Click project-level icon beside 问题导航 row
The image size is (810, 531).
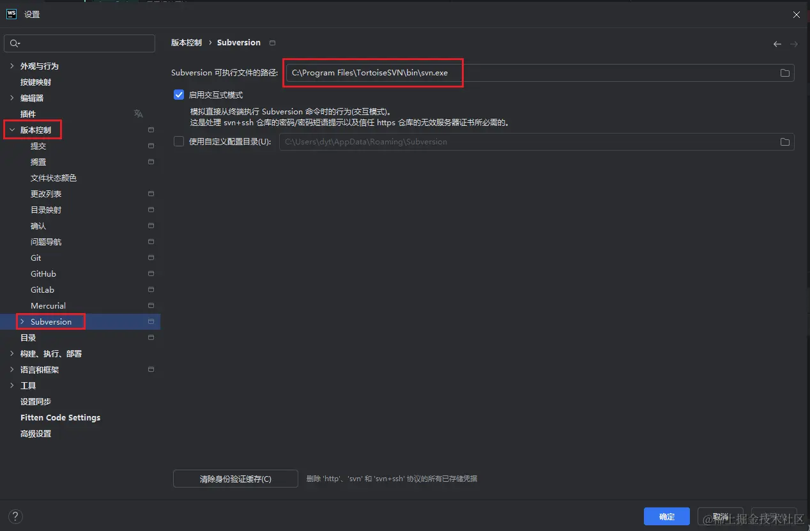(x=151, y=242)
